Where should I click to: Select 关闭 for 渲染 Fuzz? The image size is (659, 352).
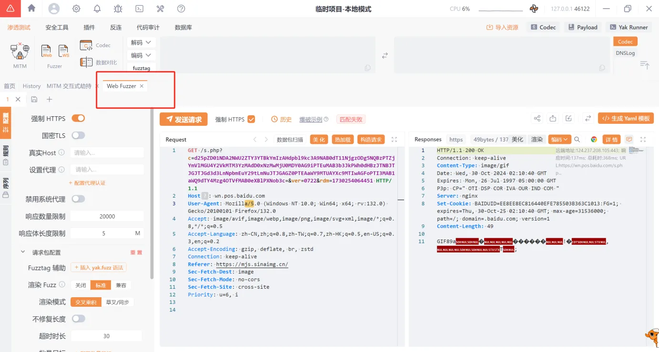[x=81, y=285]
